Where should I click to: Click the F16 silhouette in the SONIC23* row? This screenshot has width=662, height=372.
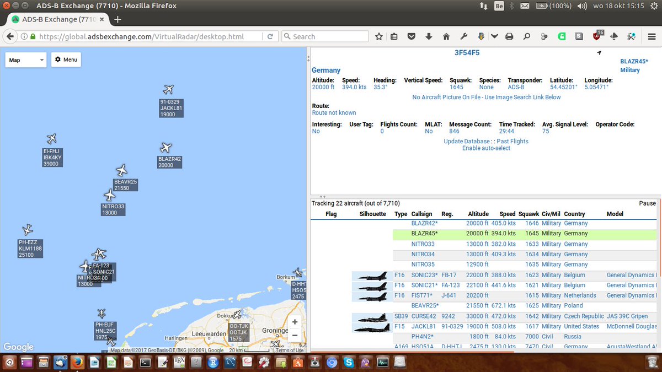click(x=372, y=276)
